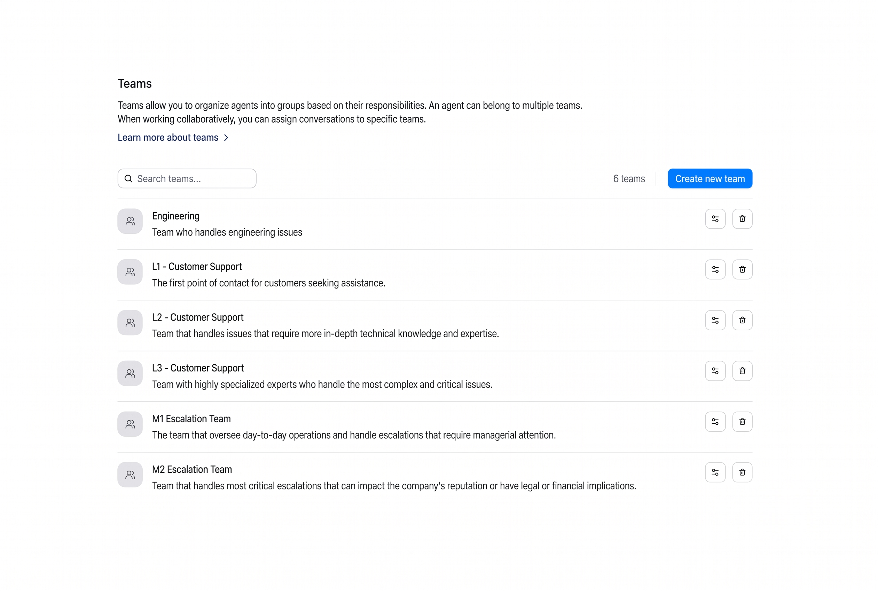
Task: Delete the M1 Escalation Team
Action: click(x=742, y=421)
